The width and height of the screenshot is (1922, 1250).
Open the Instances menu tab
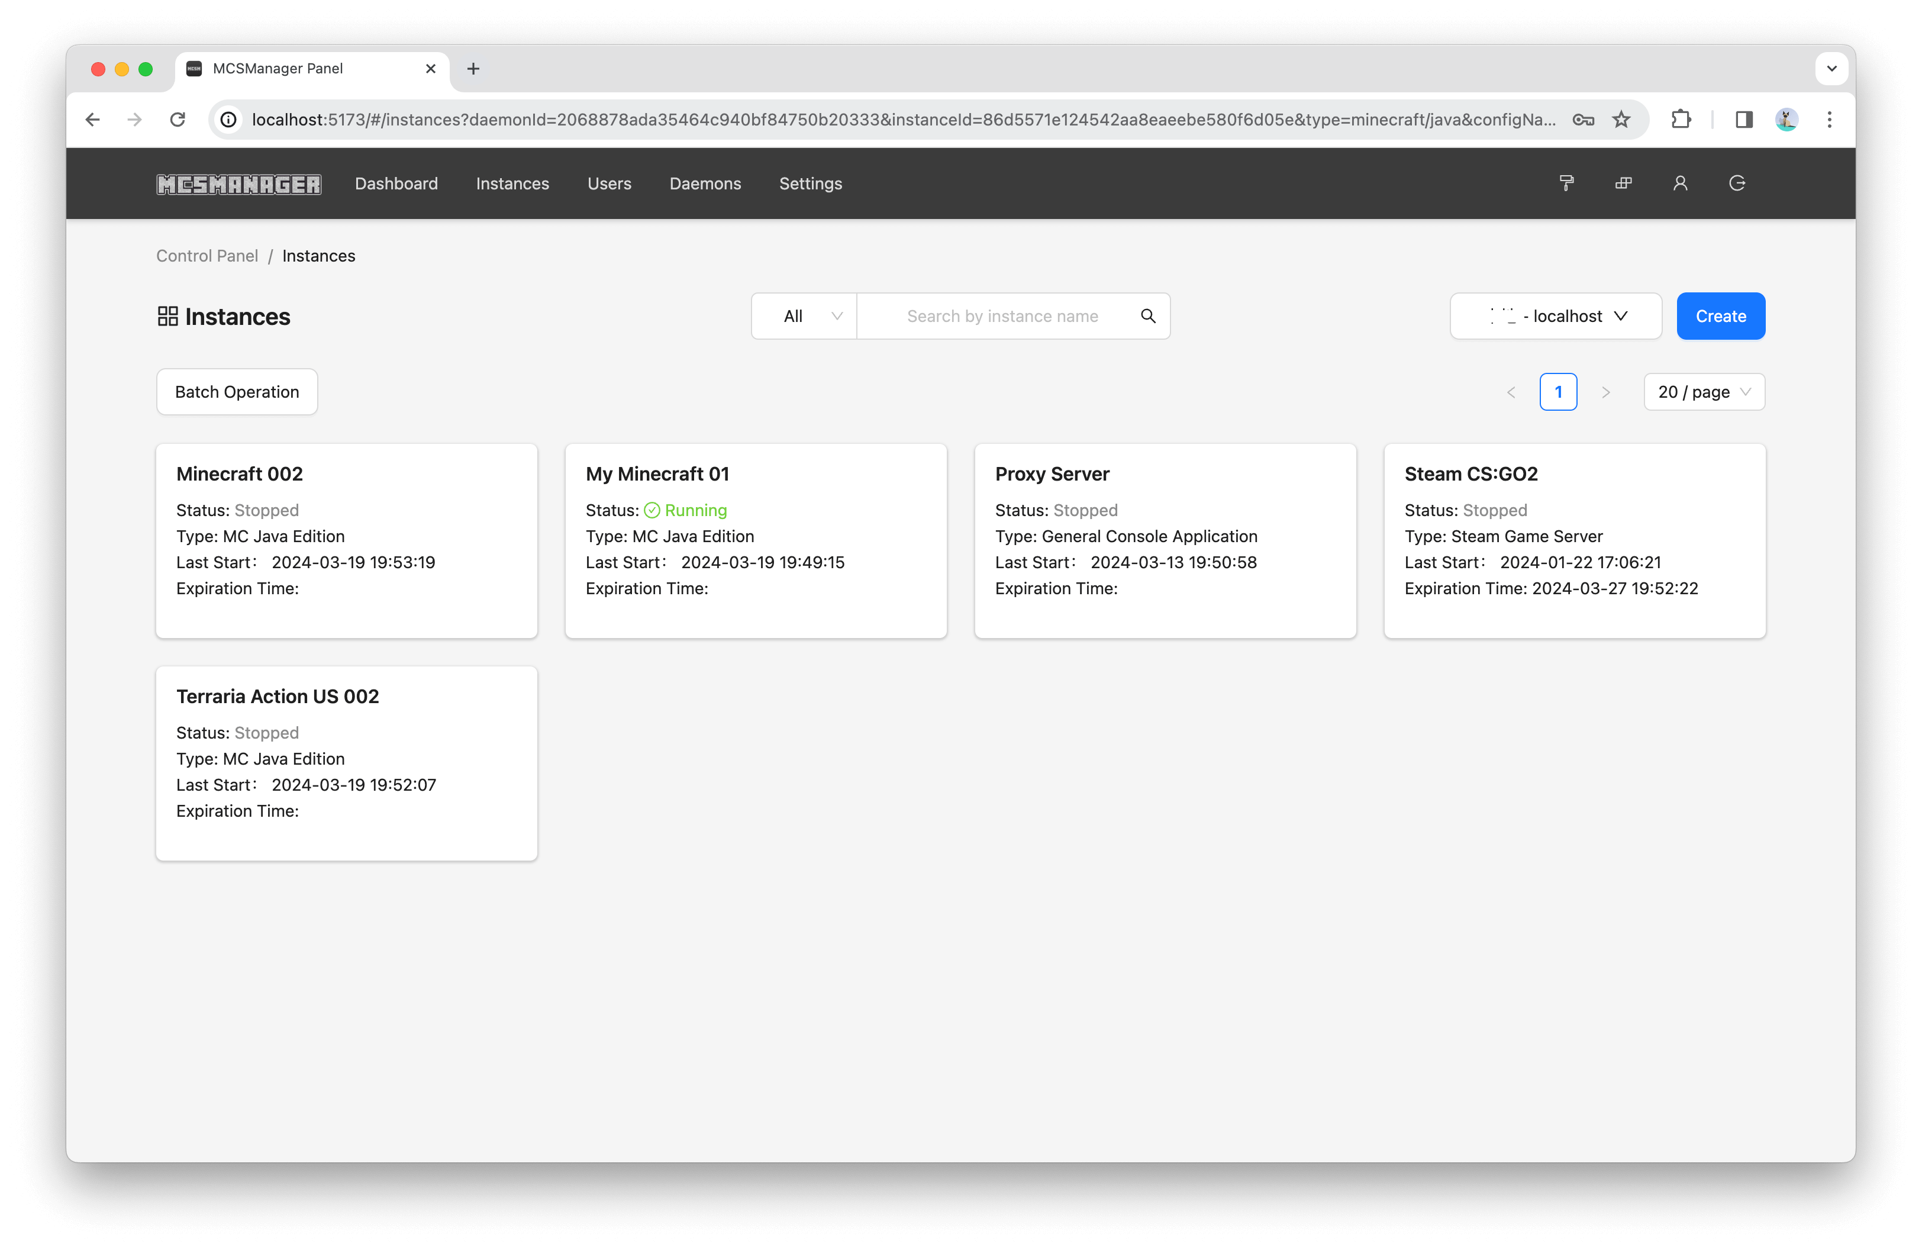coord(512,183)
